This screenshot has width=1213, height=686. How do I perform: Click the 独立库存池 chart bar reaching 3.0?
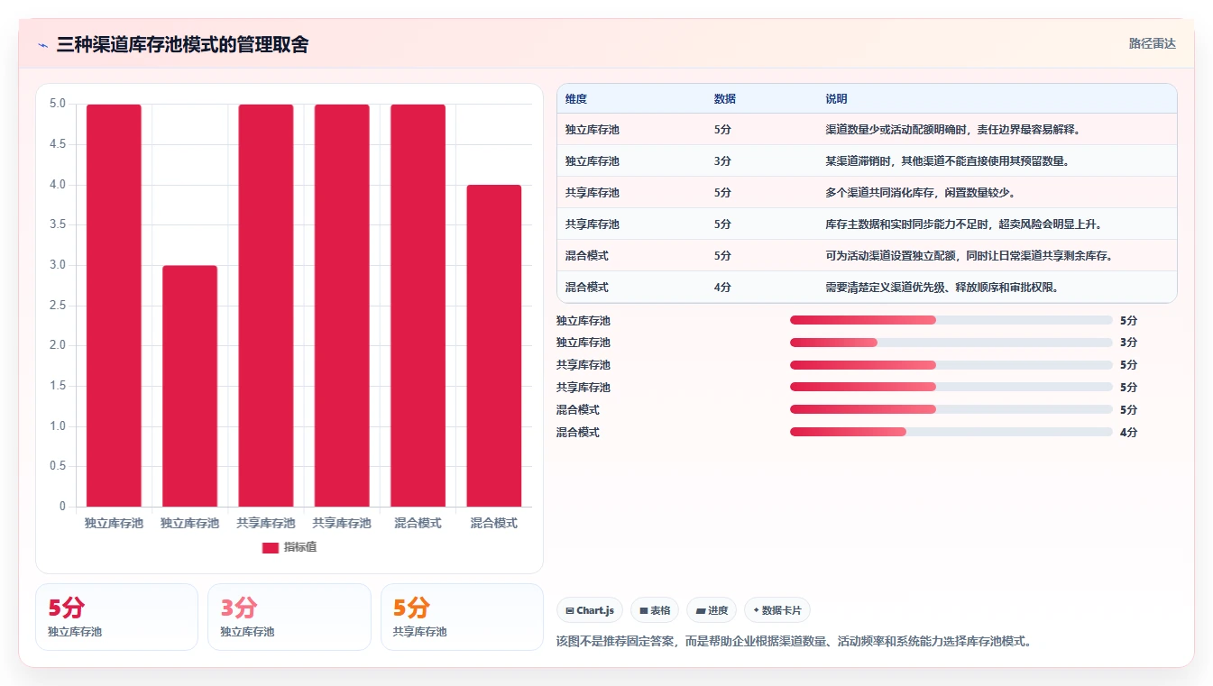[189, 386]
